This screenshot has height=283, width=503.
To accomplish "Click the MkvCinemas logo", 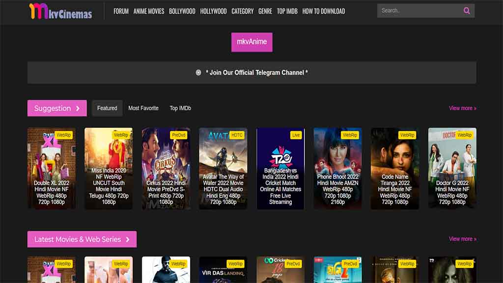I will click(60, 11).
